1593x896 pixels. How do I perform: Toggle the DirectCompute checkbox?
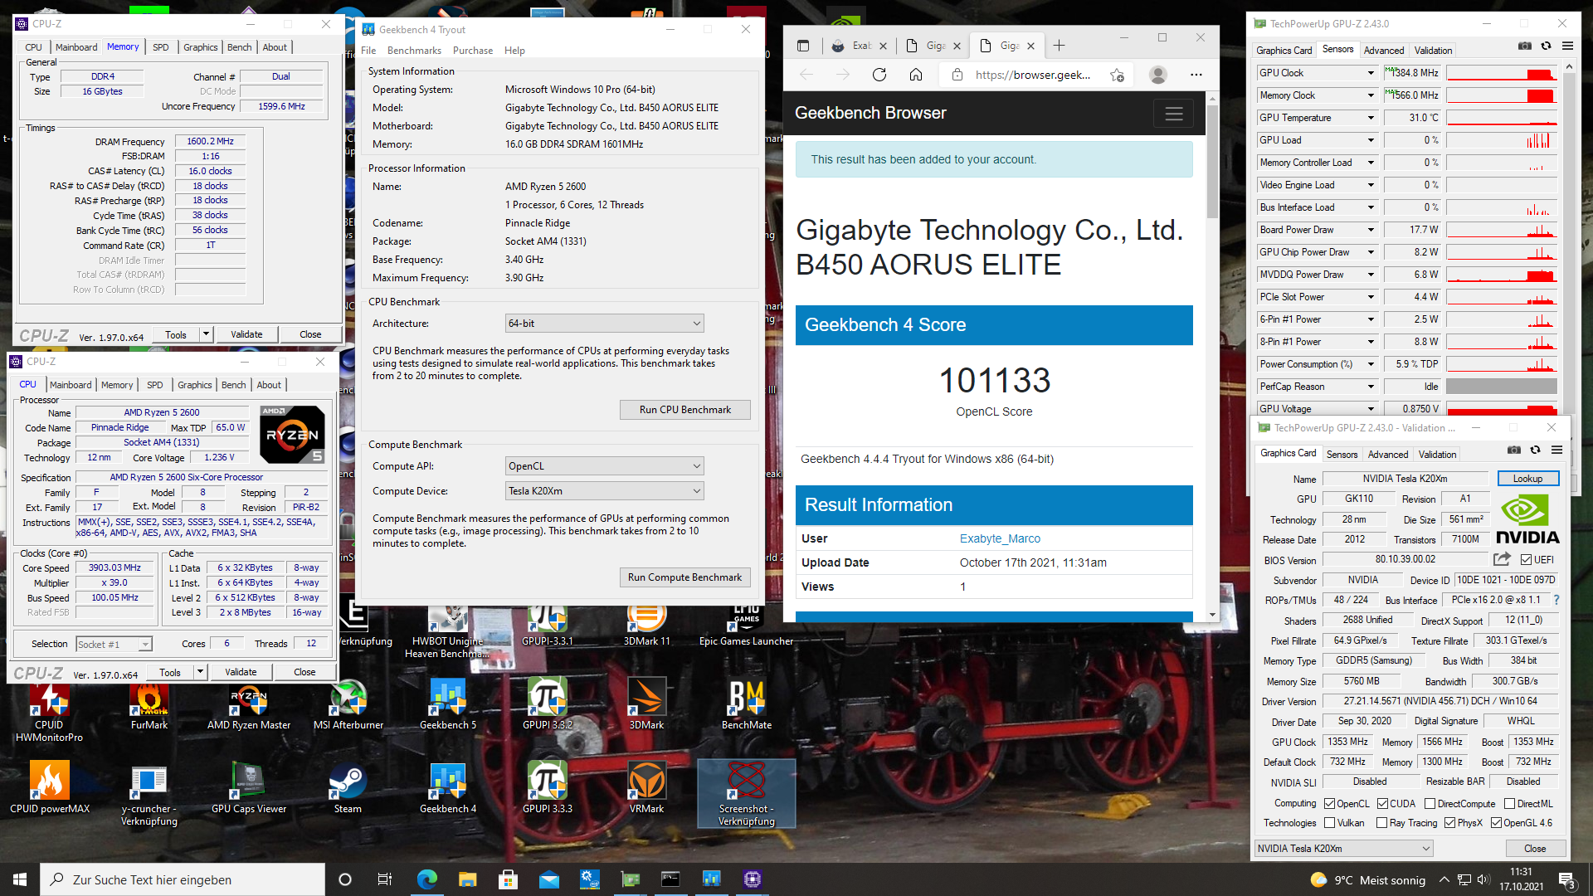coord(1430,804)
